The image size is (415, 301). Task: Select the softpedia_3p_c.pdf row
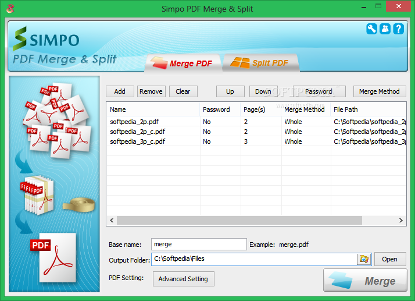[x=256, y=141]
